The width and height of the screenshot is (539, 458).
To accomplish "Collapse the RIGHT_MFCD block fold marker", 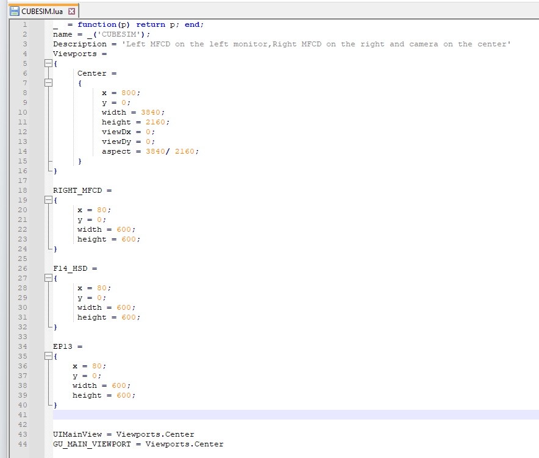I will (x=48, y=200).
